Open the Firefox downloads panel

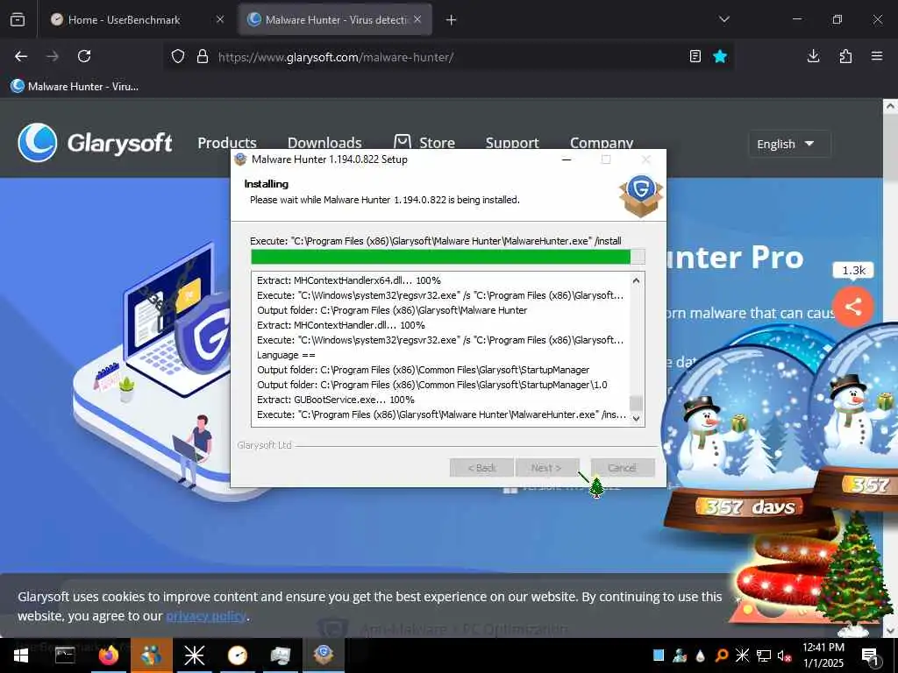pyautogui.click(x=813, y=56)
